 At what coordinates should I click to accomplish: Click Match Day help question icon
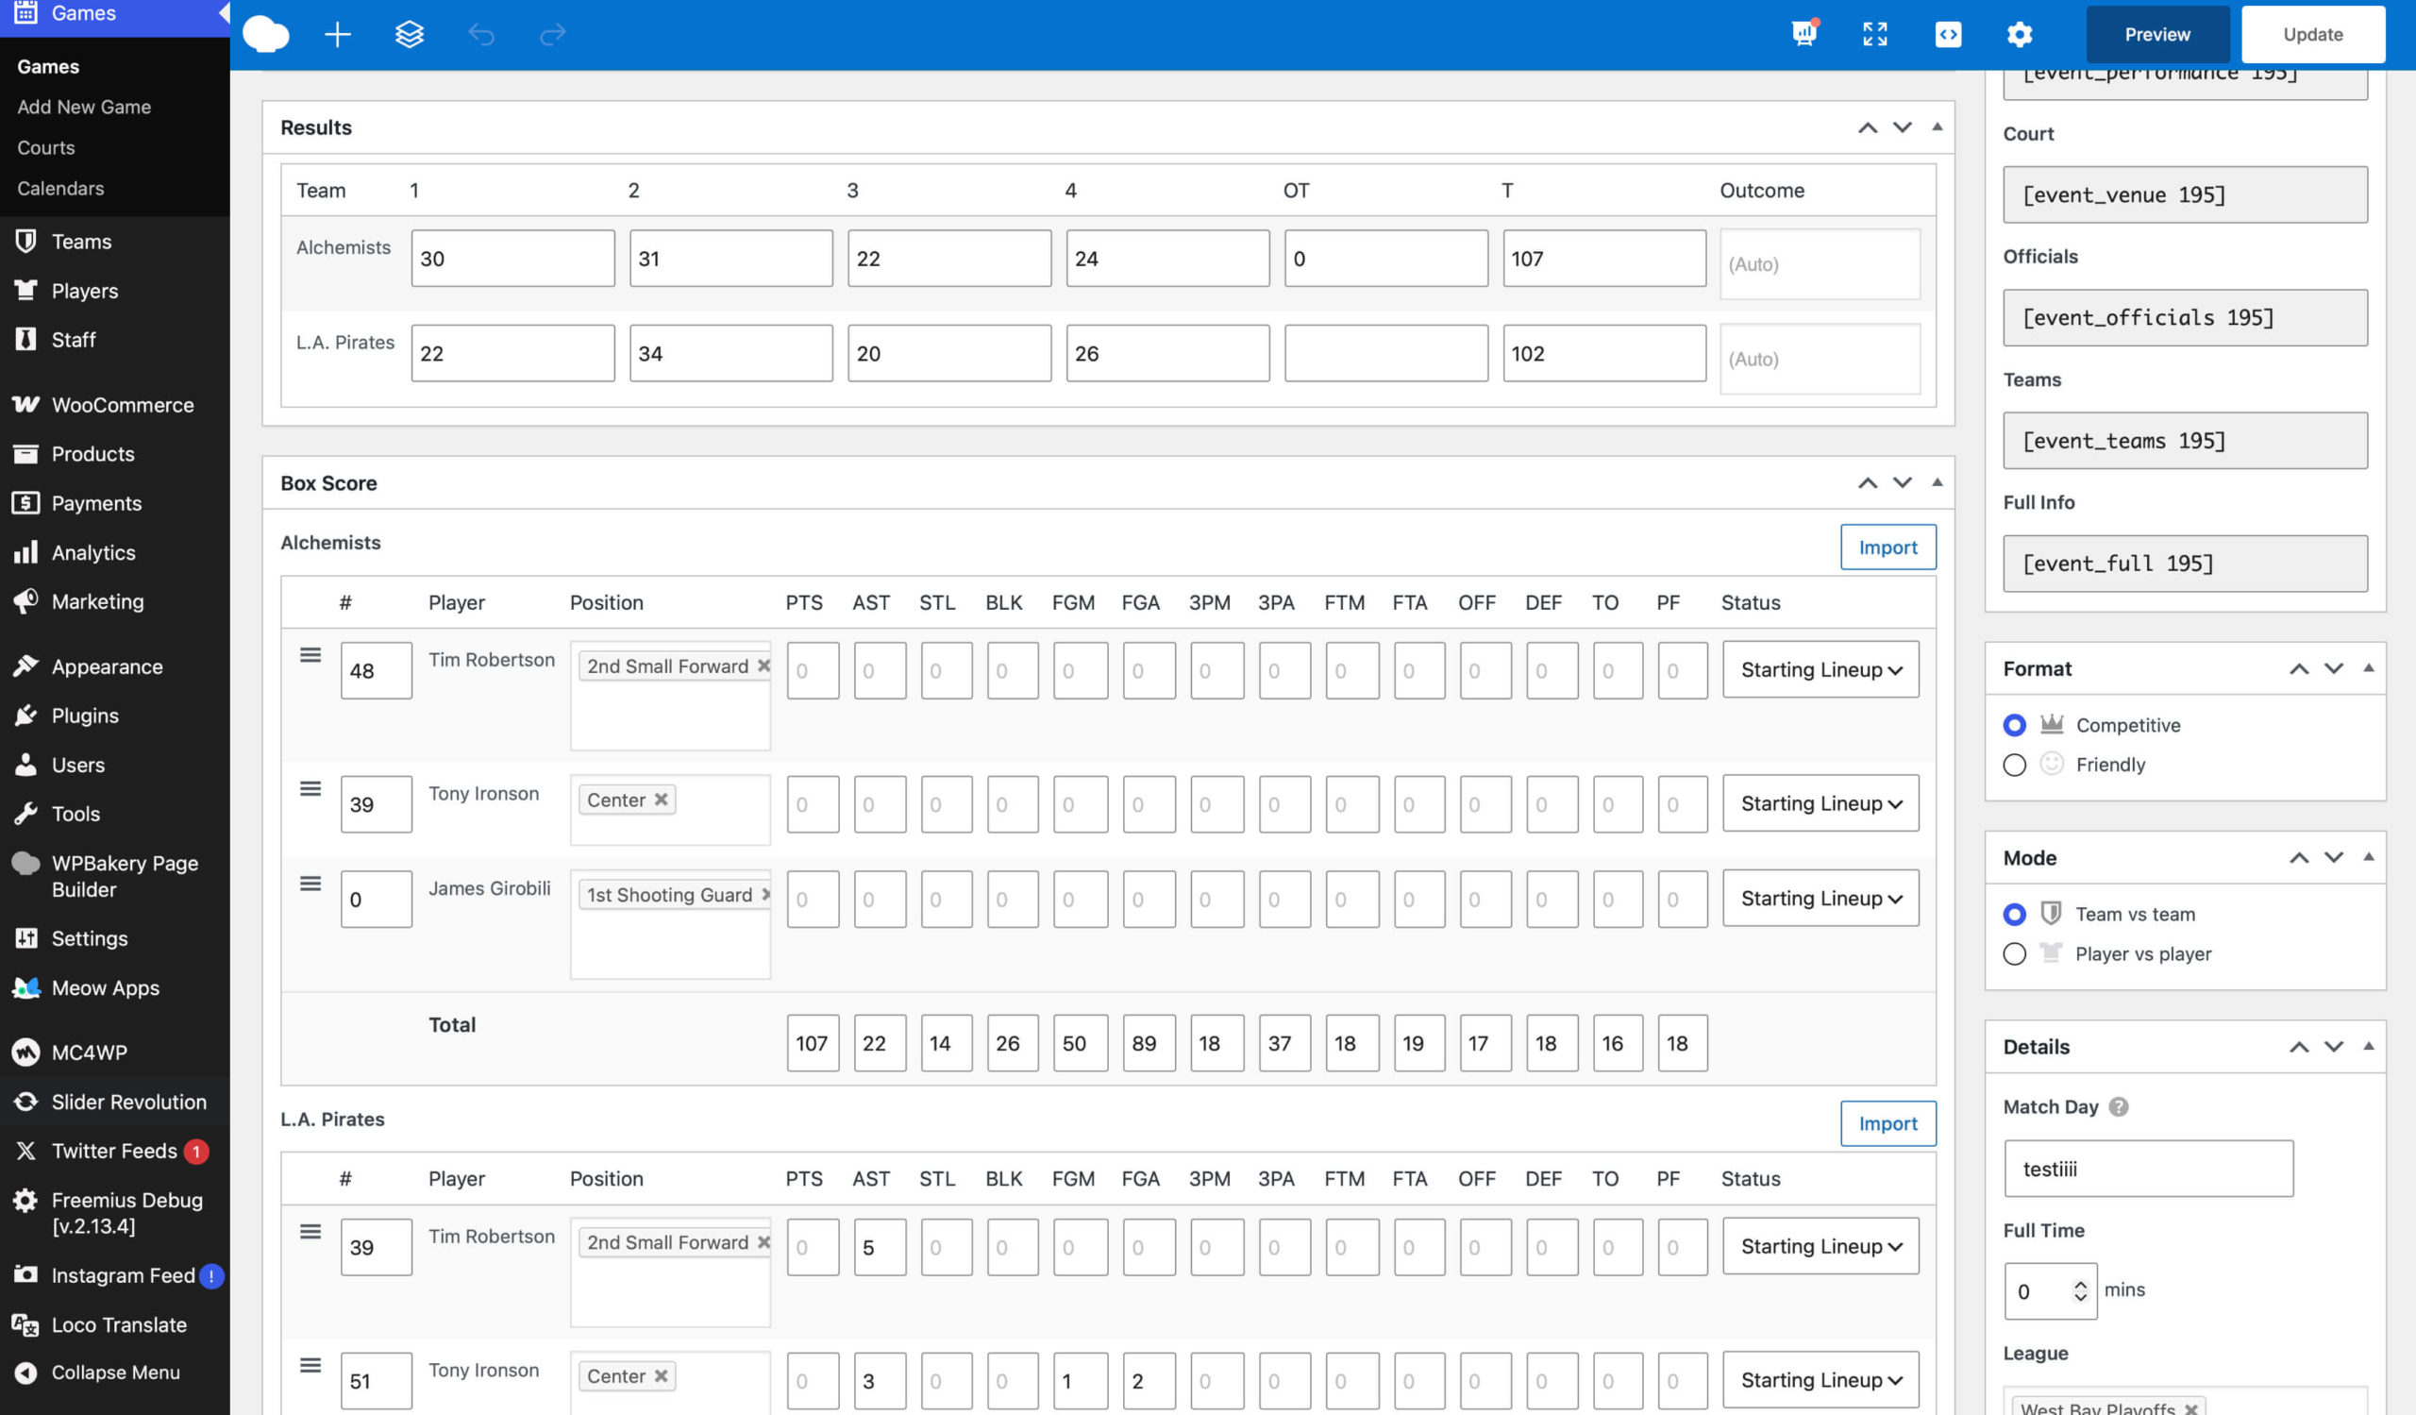[2119, 1106]
